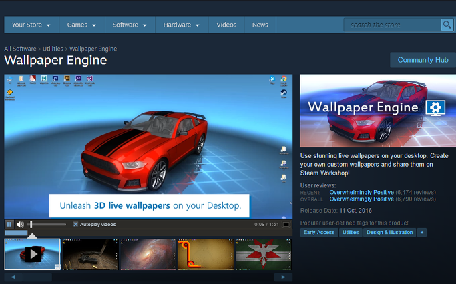Expand the Hardware dropdown menu
The width and height of the screenshot is (456, 284).
[182, 25]
